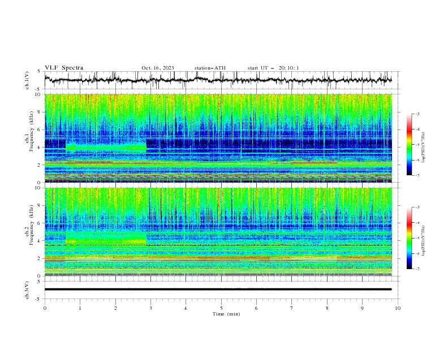Click time-axis tick label '3'
Viewport: 448px width, 346px height.
tap(150, 308)
